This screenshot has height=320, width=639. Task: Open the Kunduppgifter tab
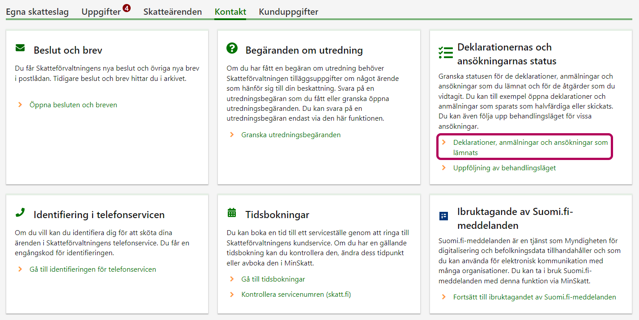click(288, 12)
